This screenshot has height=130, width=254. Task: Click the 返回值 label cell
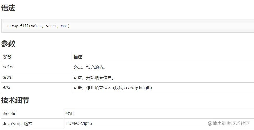(10, 114)
